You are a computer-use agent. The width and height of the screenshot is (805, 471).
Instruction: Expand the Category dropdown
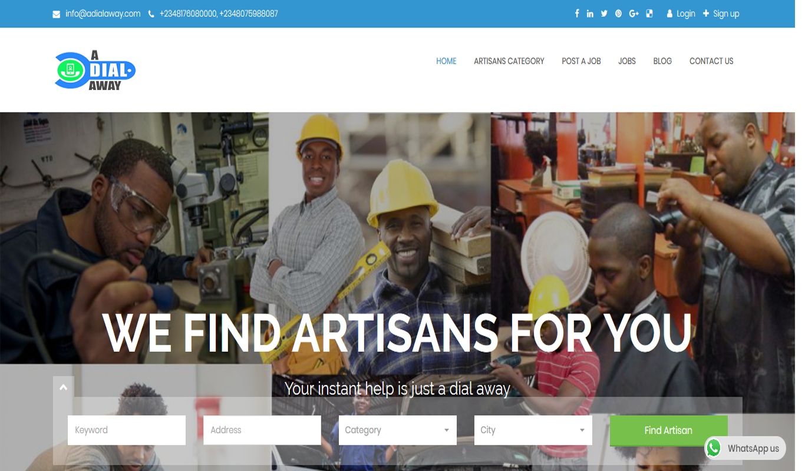(398, 430)
